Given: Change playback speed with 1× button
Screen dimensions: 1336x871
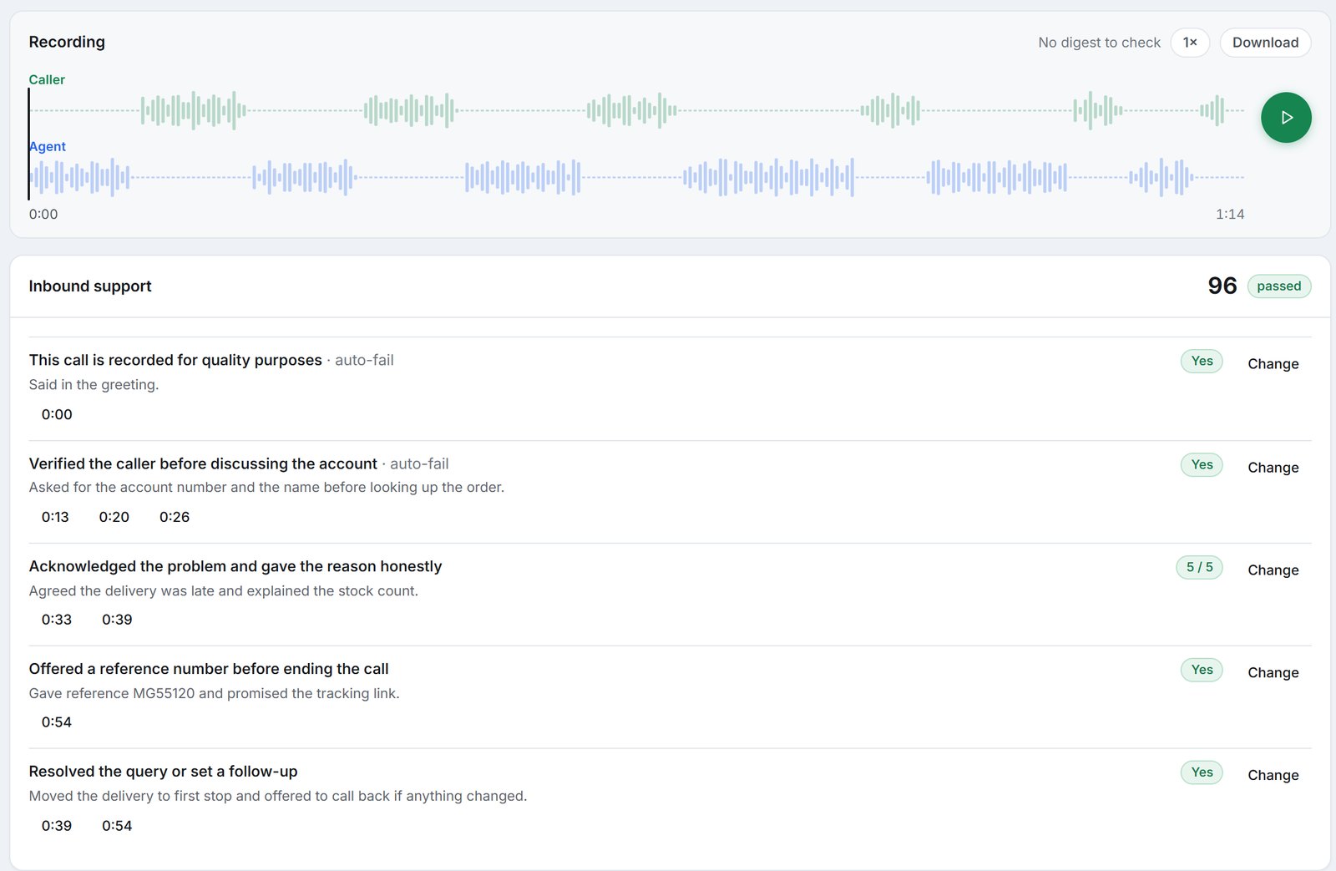Looking at the screenshot, I should coord(1190,43).
